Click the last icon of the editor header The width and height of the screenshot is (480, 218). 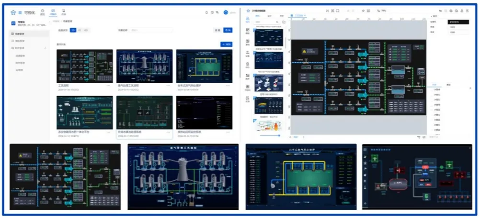tap(468, 11)
